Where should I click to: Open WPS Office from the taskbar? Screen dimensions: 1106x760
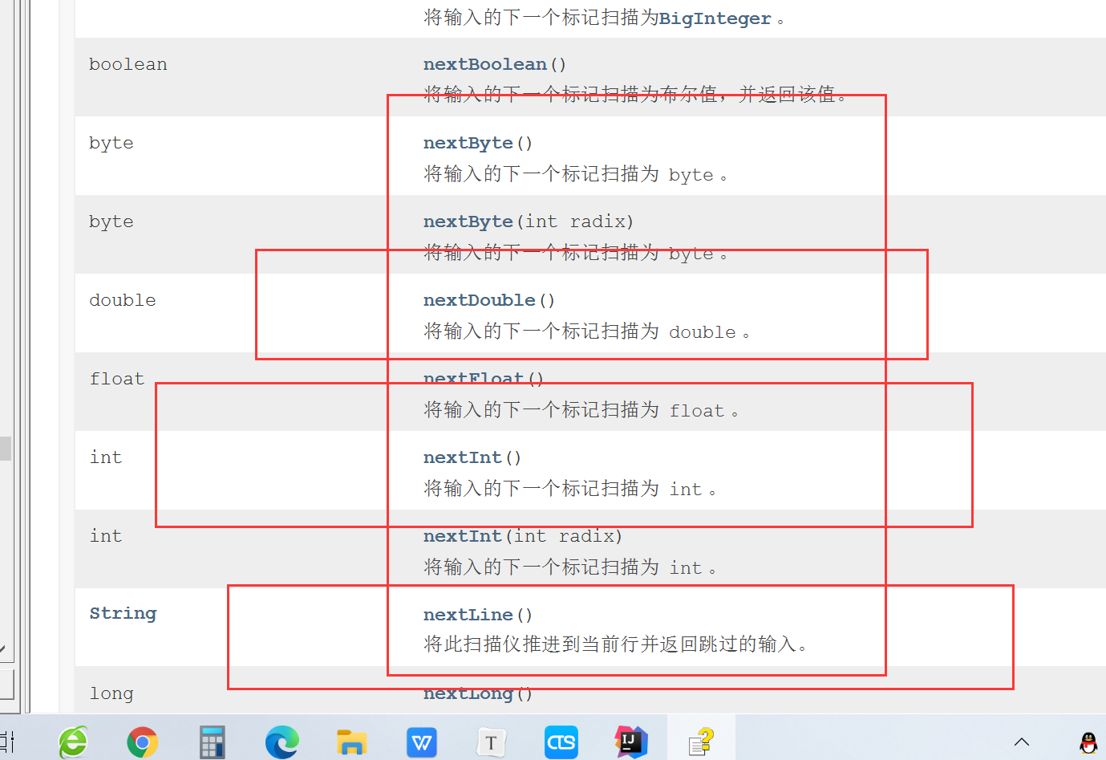point(421,741)
